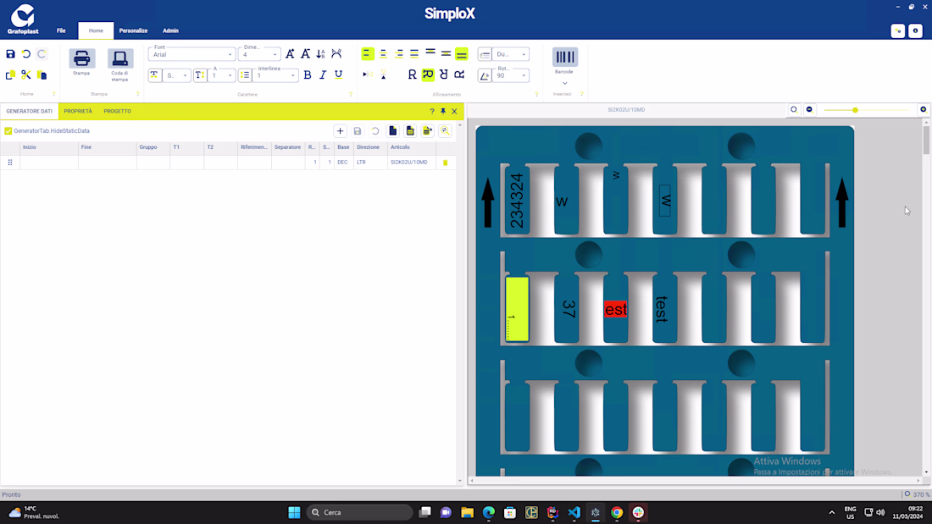Open the Font dropdown showing Arial

coord(191,55)
